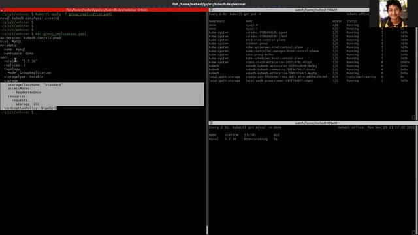The image size is (418, 235).
Task: Click the 'kubectl apply -f' command line
Action: (56, 14)
